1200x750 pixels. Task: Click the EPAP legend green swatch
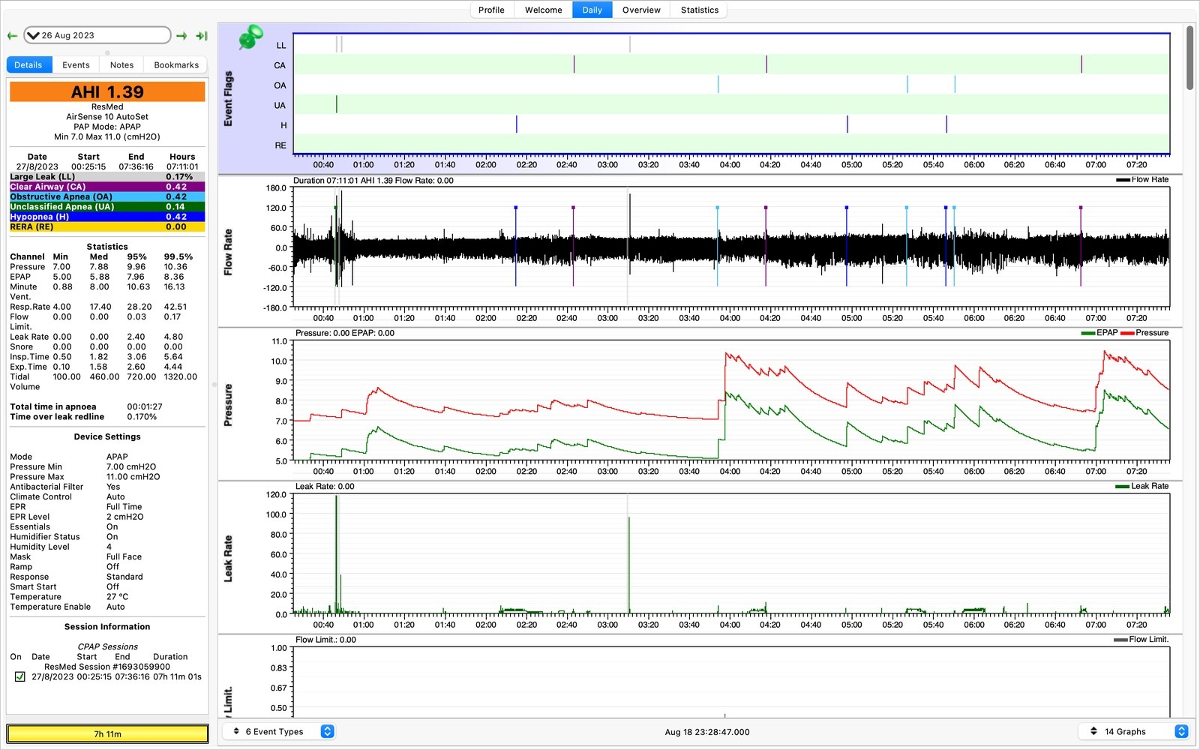tap(1087, 333)
